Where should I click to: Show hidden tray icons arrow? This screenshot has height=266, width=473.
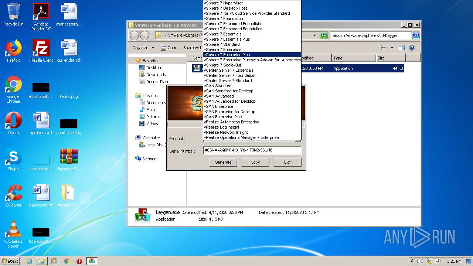[412, 261]
